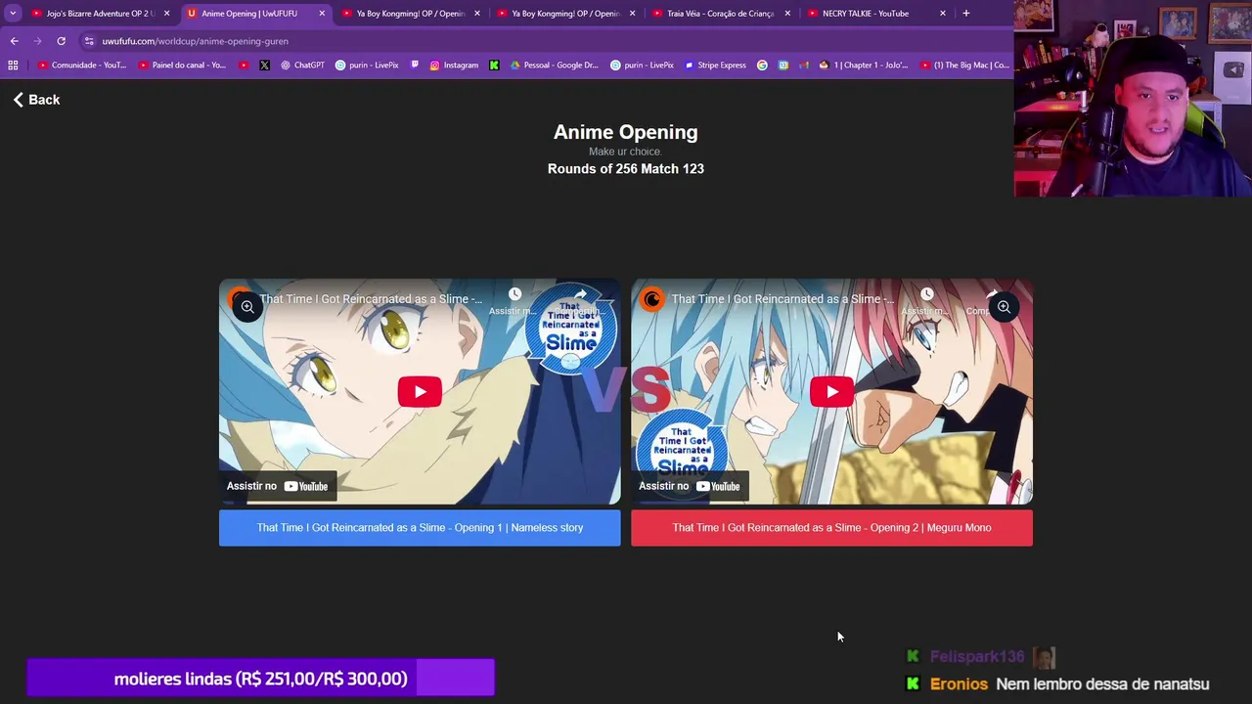Click the zoom magnifier on the left video
The image size is (1252, 704).
click(247, 307)
